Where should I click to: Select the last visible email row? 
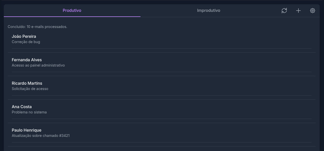(161, 133)
